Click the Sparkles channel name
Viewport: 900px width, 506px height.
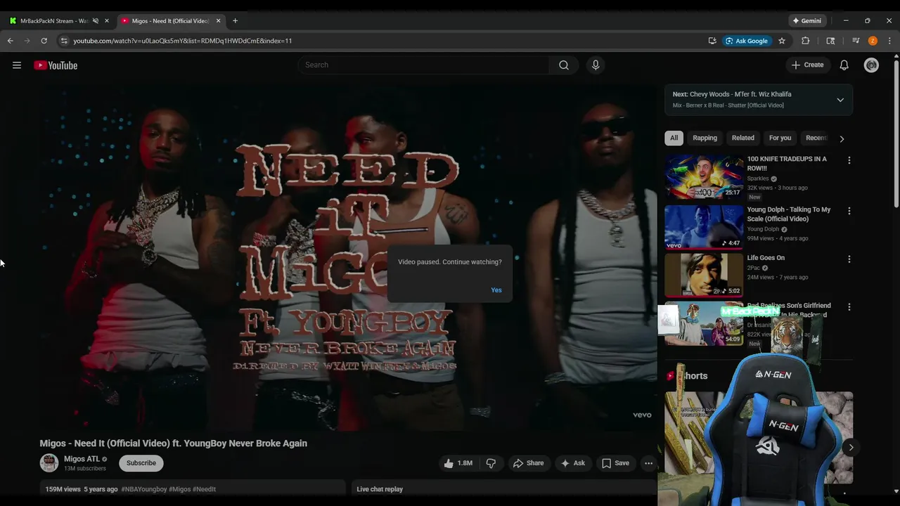758,179
